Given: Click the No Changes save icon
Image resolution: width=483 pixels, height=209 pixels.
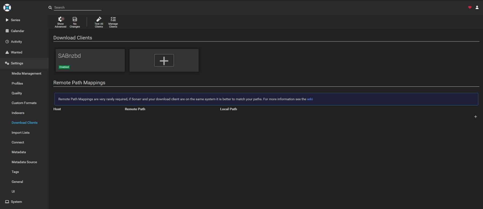Looking at the screenshot, I should (x=75, y=22).
